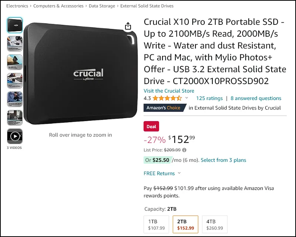Viewport: 296px width, 237px height.
Task: Select the 1TB capacity option
Action: point(156,224)
